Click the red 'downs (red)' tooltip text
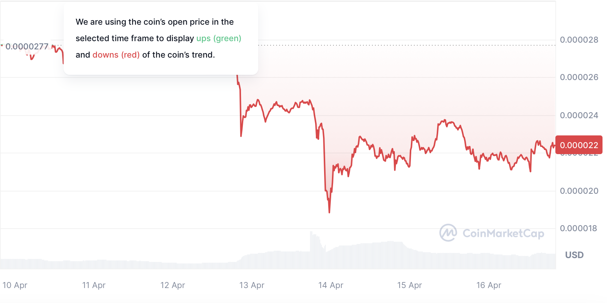 click(x=116, y=55)
